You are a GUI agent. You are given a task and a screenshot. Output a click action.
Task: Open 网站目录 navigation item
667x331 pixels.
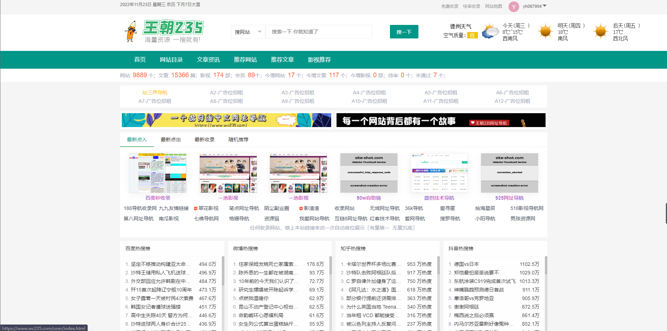pyautogui.click(x=171, y=59)
